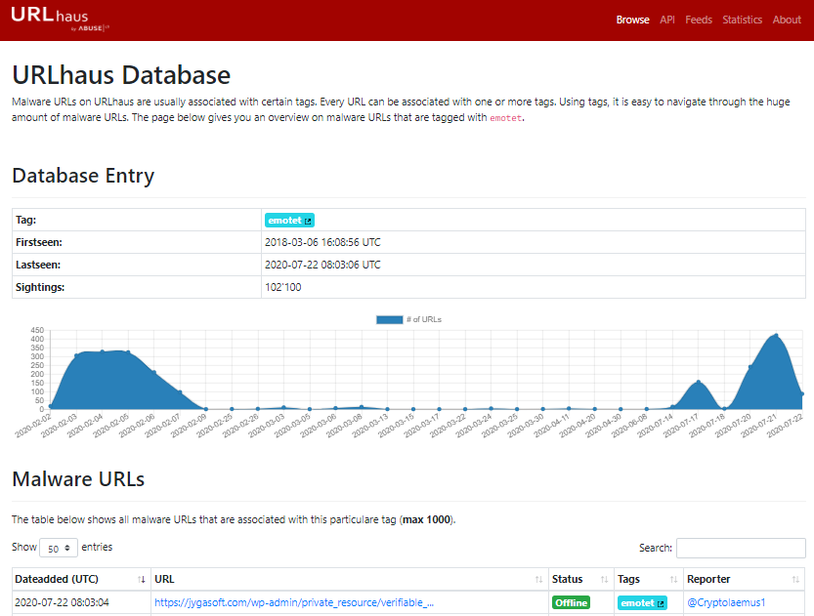Click the 'Database Entry' section heading
The width and height of the screenshot is (814, 616).
pos(83,176)
